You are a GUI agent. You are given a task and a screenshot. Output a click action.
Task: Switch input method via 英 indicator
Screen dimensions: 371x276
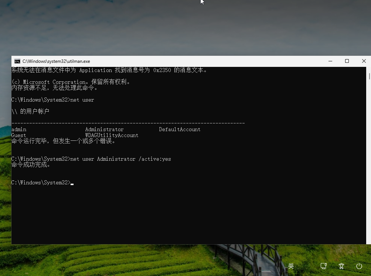[291, 266]
